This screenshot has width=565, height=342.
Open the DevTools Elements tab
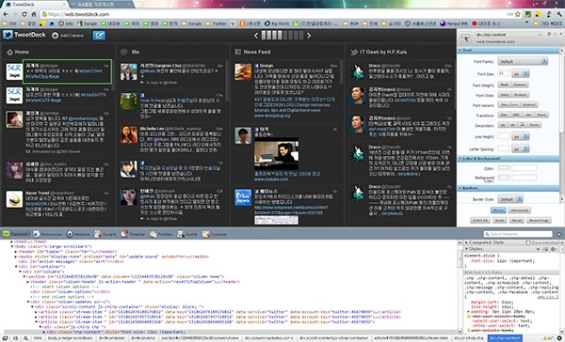tap(15, 234)
